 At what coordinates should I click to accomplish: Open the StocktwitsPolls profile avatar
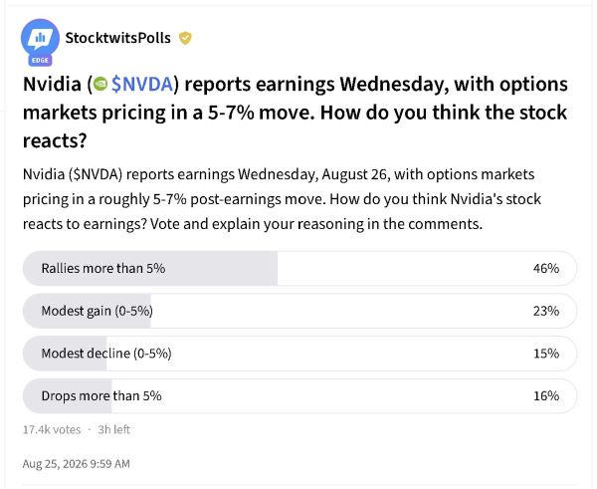(x=40, y=39)
